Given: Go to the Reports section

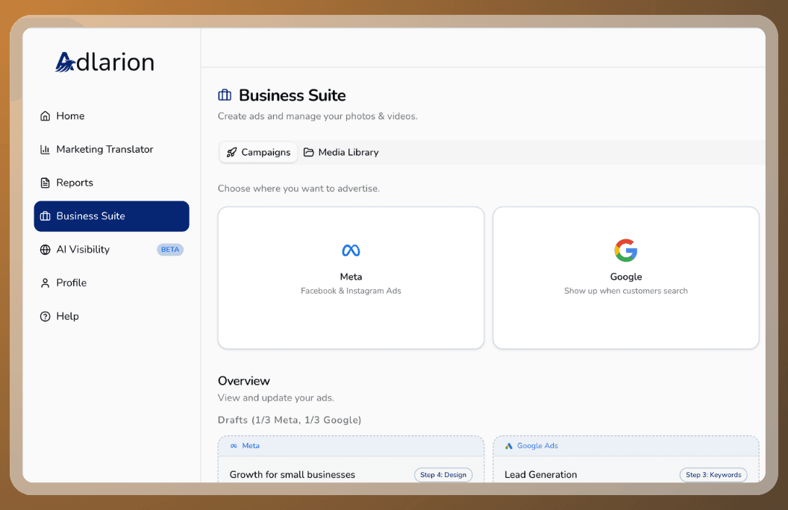Looking at the screenshot, I should click(x=112, y=183).
